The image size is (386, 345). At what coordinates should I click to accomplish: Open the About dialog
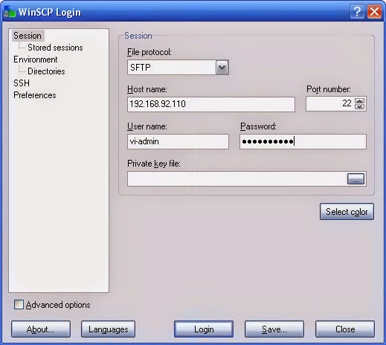[41, 329]
